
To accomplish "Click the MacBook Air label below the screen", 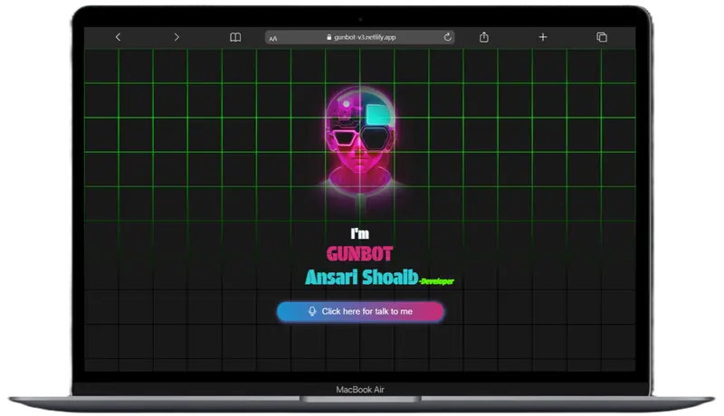I will (x=360, y=390).
